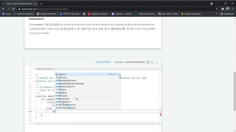Expand the folded code at line 40
This screenshot has height=132, width=236.
pos(34,124)
